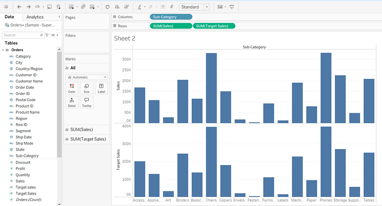The width and height of the screenshot is (382, 206).
Task: Collapse the Data pane with chevron
Action: coord(59,17)
